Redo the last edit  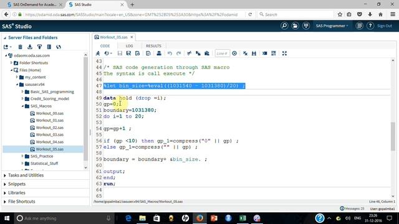[x=179, y=54]
